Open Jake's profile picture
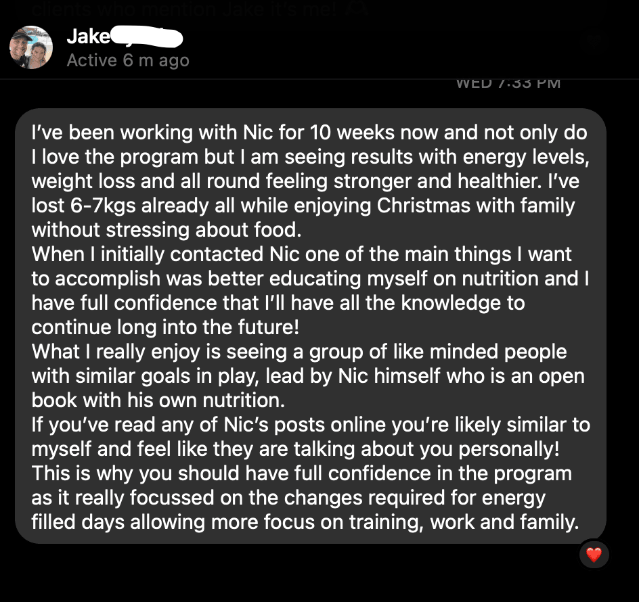The width and height of the screenshot is (639, 602). click(31, 47)
